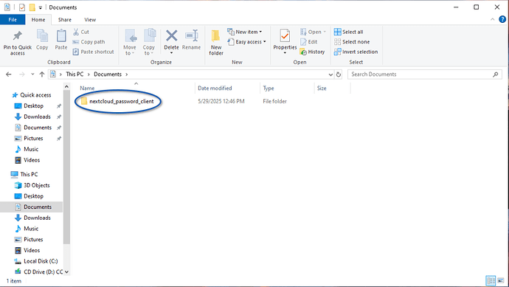This screenshot has height=287, width=509.
Task: Open Desktop under This PC
Action: coord(29,196)
